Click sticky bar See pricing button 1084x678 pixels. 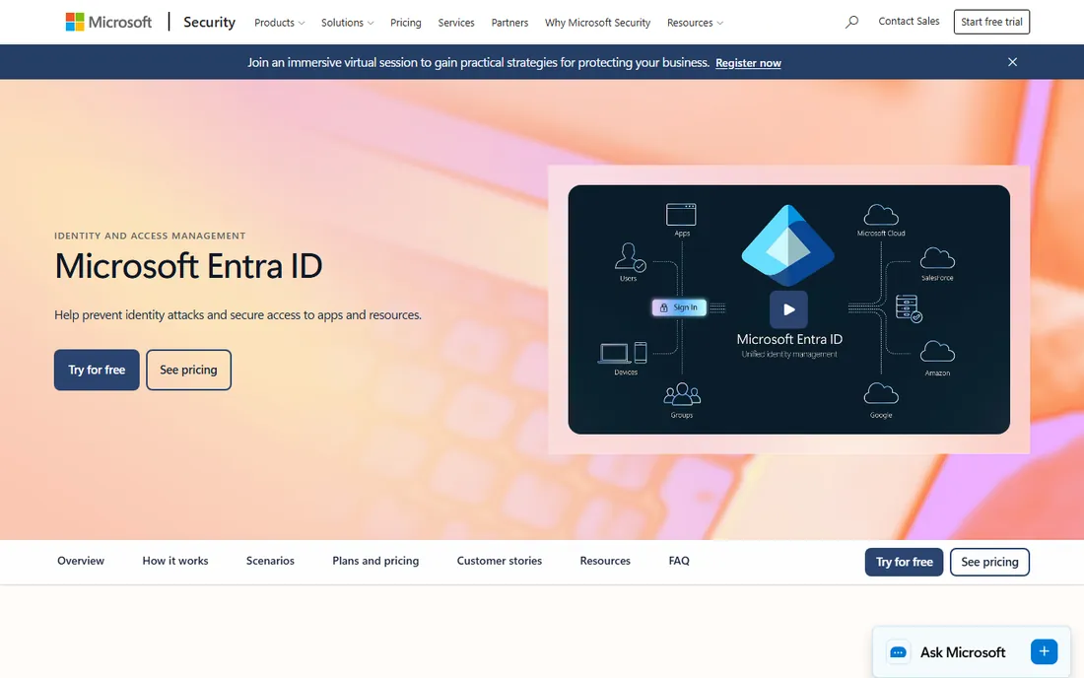[989, 562]
